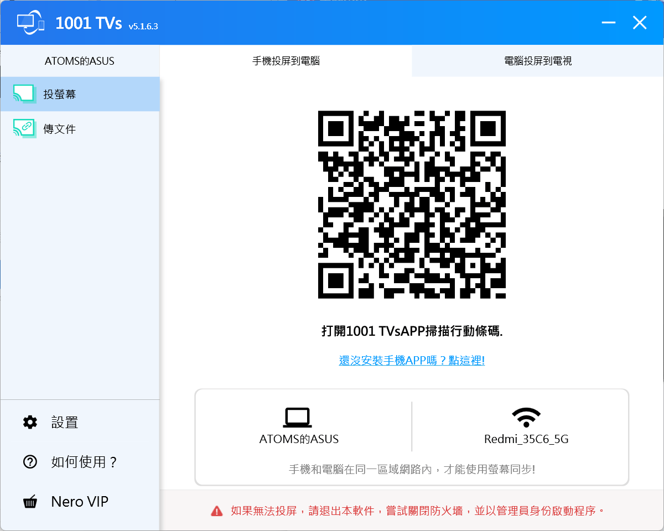Viewport: 664px width, 531px height.
Task: Open the 傳文件 sidebar item
Action: (80, 129)
